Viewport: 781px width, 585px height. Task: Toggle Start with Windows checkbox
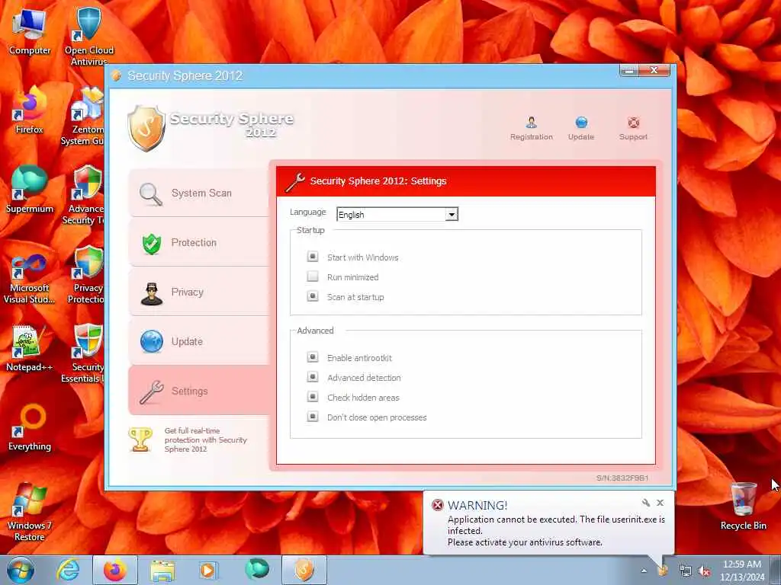pyautogui.click(x=312, y=257)
